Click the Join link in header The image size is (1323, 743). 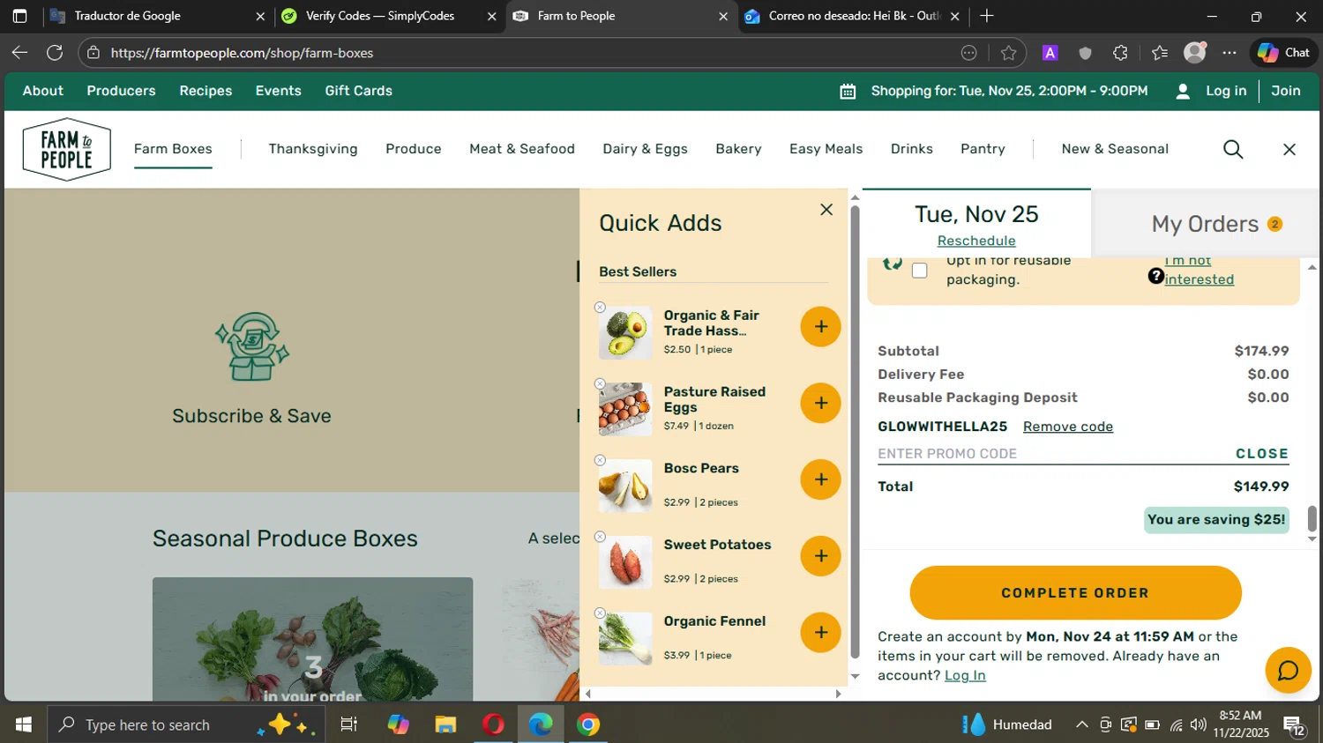(x=1285, y=91)
